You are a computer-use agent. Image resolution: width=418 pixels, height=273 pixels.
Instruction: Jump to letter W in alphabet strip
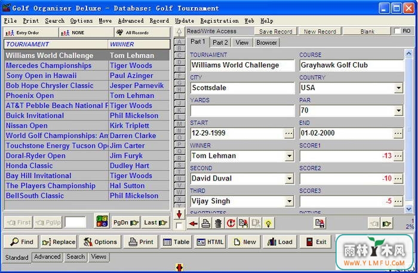click(x=179, y=192)
